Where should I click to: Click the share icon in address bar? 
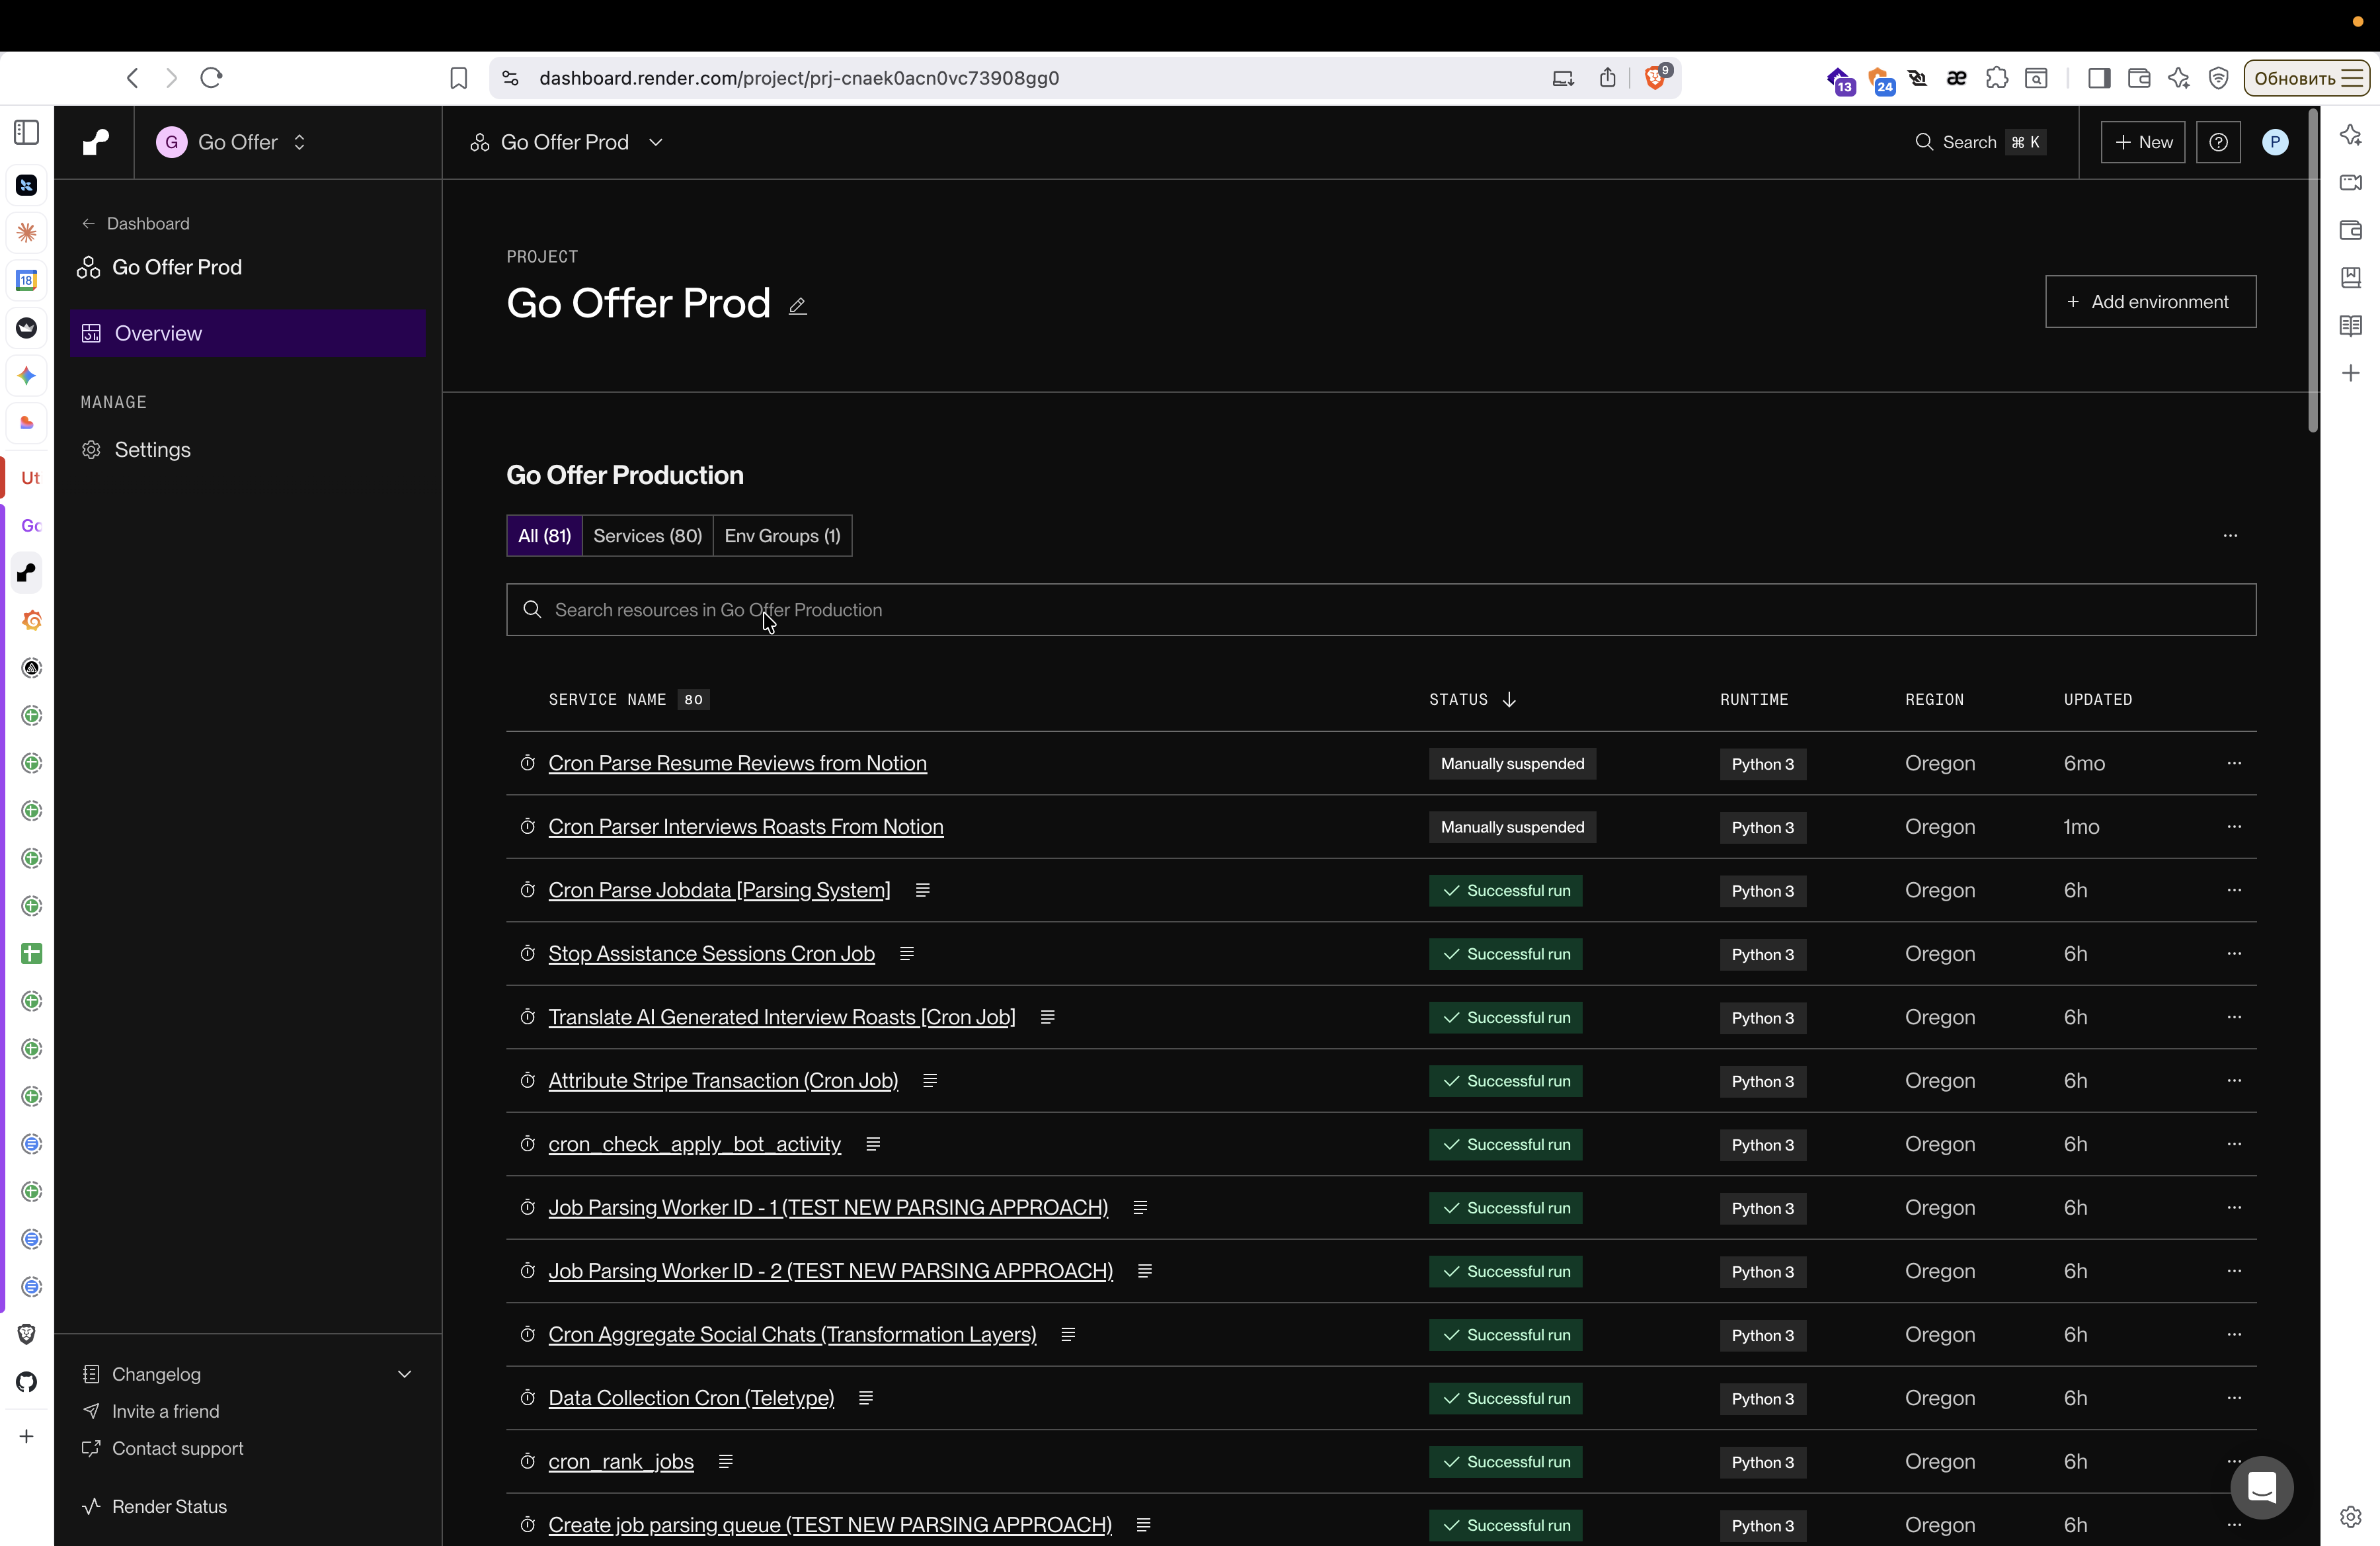tap(1607, 78)
